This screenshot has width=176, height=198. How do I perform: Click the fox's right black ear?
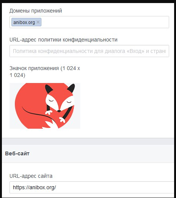(x=71, y=88)
